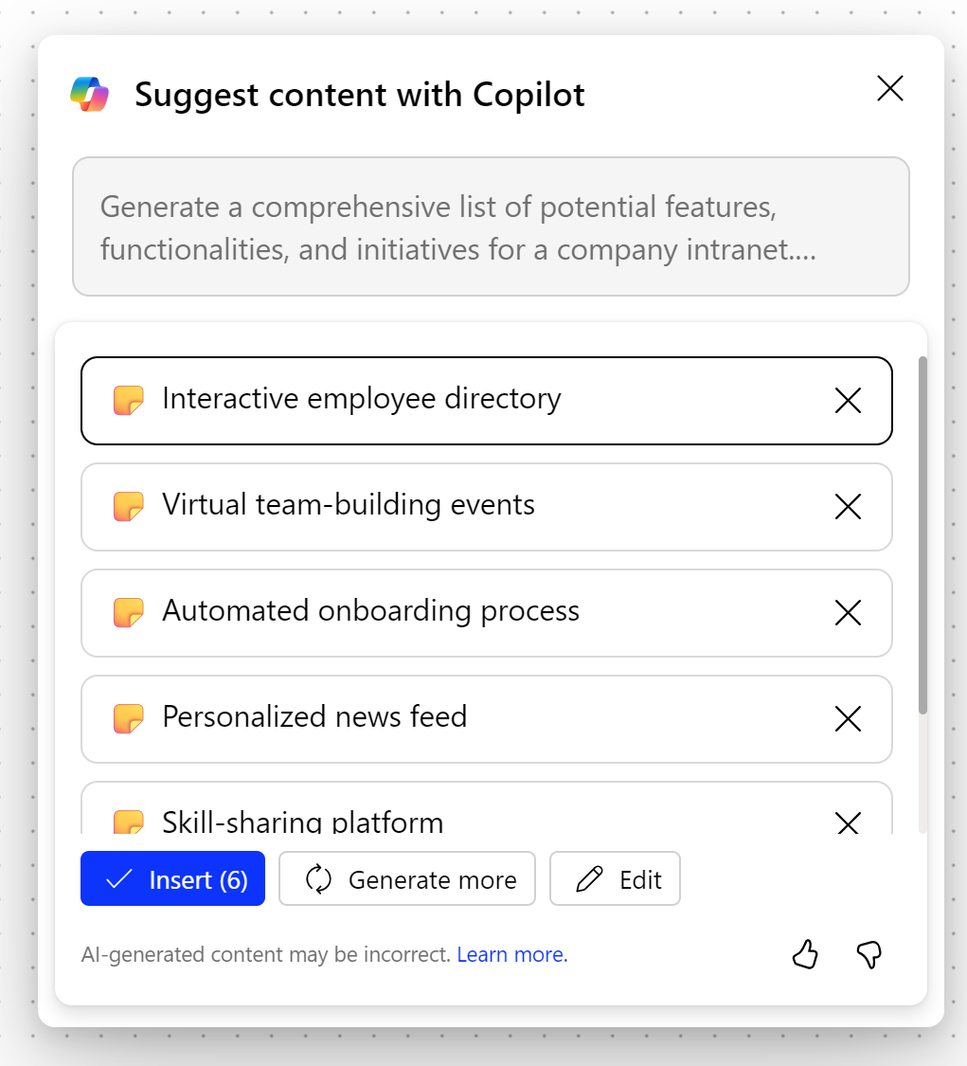
Task: Remove the Skill-sharing platform suggestion
Action: (x=848, y=822)
